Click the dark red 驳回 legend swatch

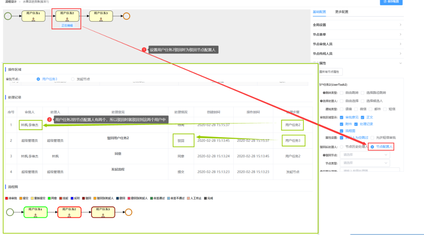tap(84, 199)
